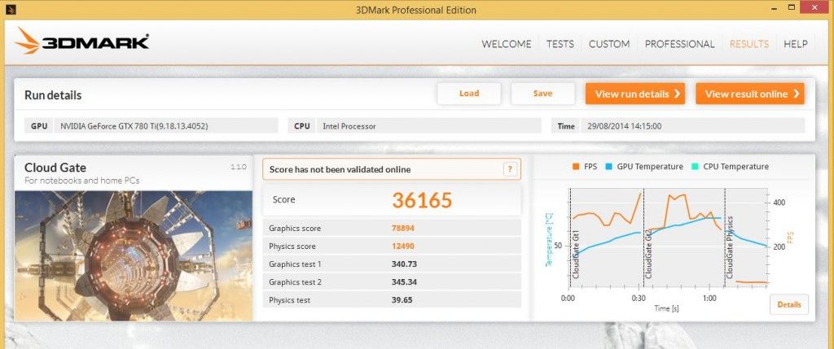
Task: Open the WELCOME tab
Action: click(507, 44)
